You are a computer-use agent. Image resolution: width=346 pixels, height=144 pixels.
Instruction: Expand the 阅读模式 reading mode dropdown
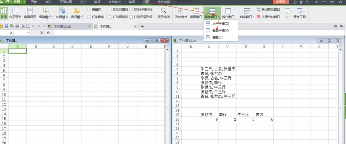click(x=53, y=17)
